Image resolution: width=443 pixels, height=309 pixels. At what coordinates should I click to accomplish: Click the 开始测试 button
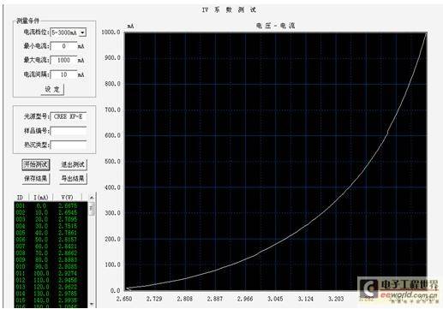[x=36, y=164]
